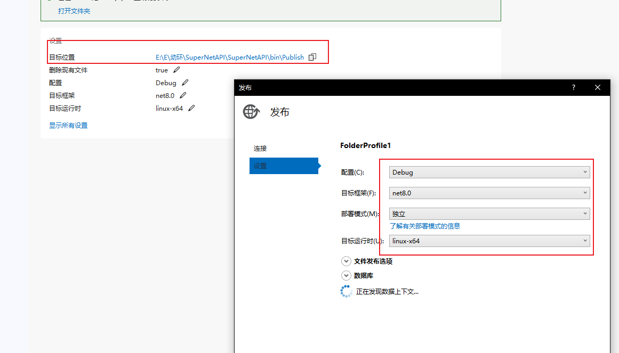Image resolution: width=619 pixels, height=353 pixels.
Task: Click the help question mark in dialog
Action: click(574, 87)
